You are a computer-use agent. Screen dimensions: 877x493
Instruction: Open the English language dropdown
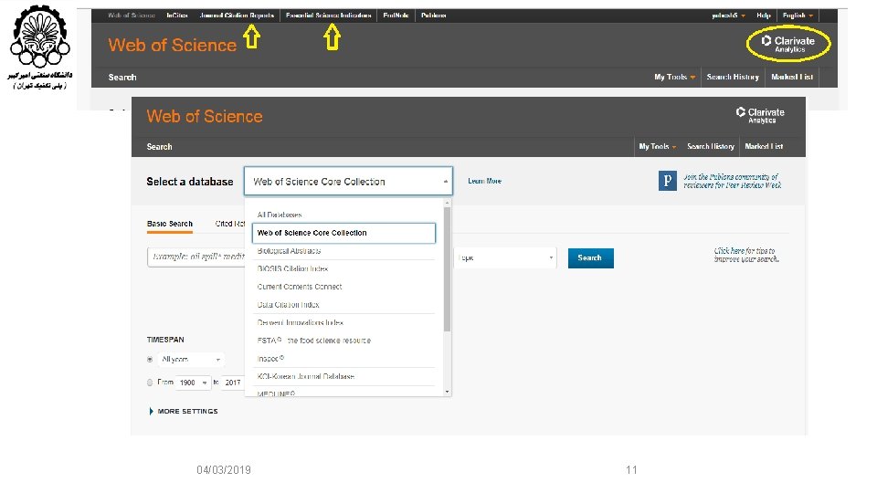coord(798,16)
